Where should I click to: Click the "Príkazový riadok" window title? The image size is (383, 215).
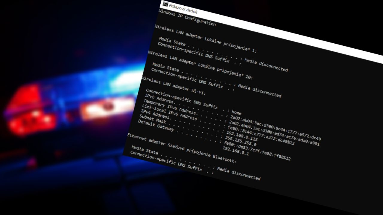(x=183, y=9)
